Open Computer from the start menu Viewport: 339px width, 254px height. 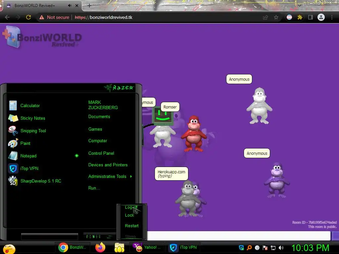(x=98, y=141)
